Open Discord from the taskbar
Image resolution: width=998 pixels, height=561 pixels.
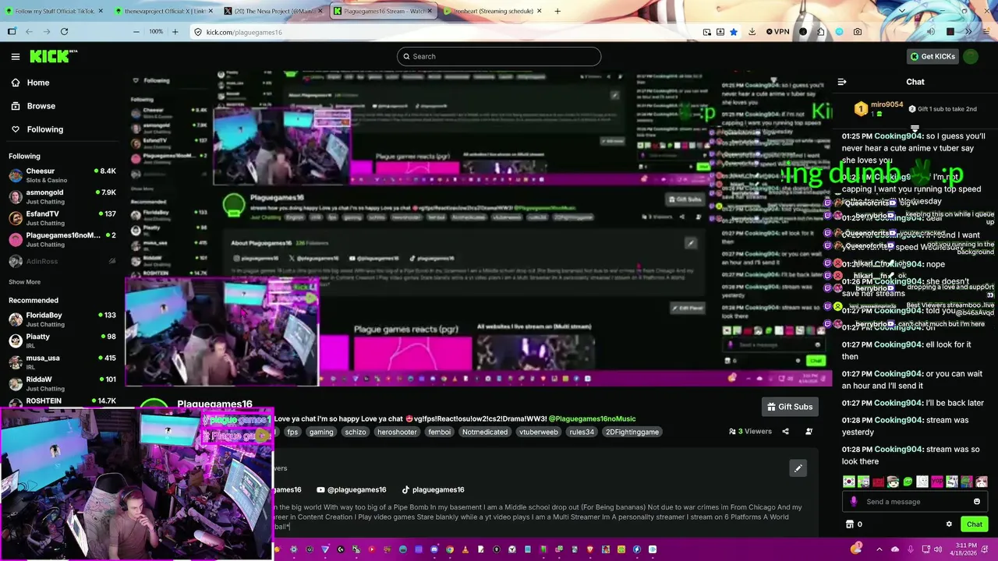(x=434, y=549)
